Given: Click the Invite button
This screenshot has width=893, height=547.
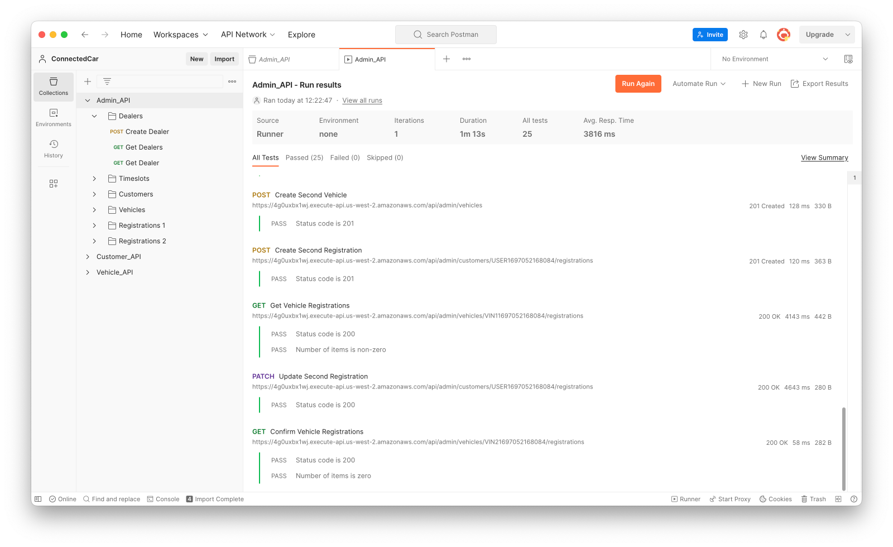Looking at the screenshot, I should pos(710,35).
